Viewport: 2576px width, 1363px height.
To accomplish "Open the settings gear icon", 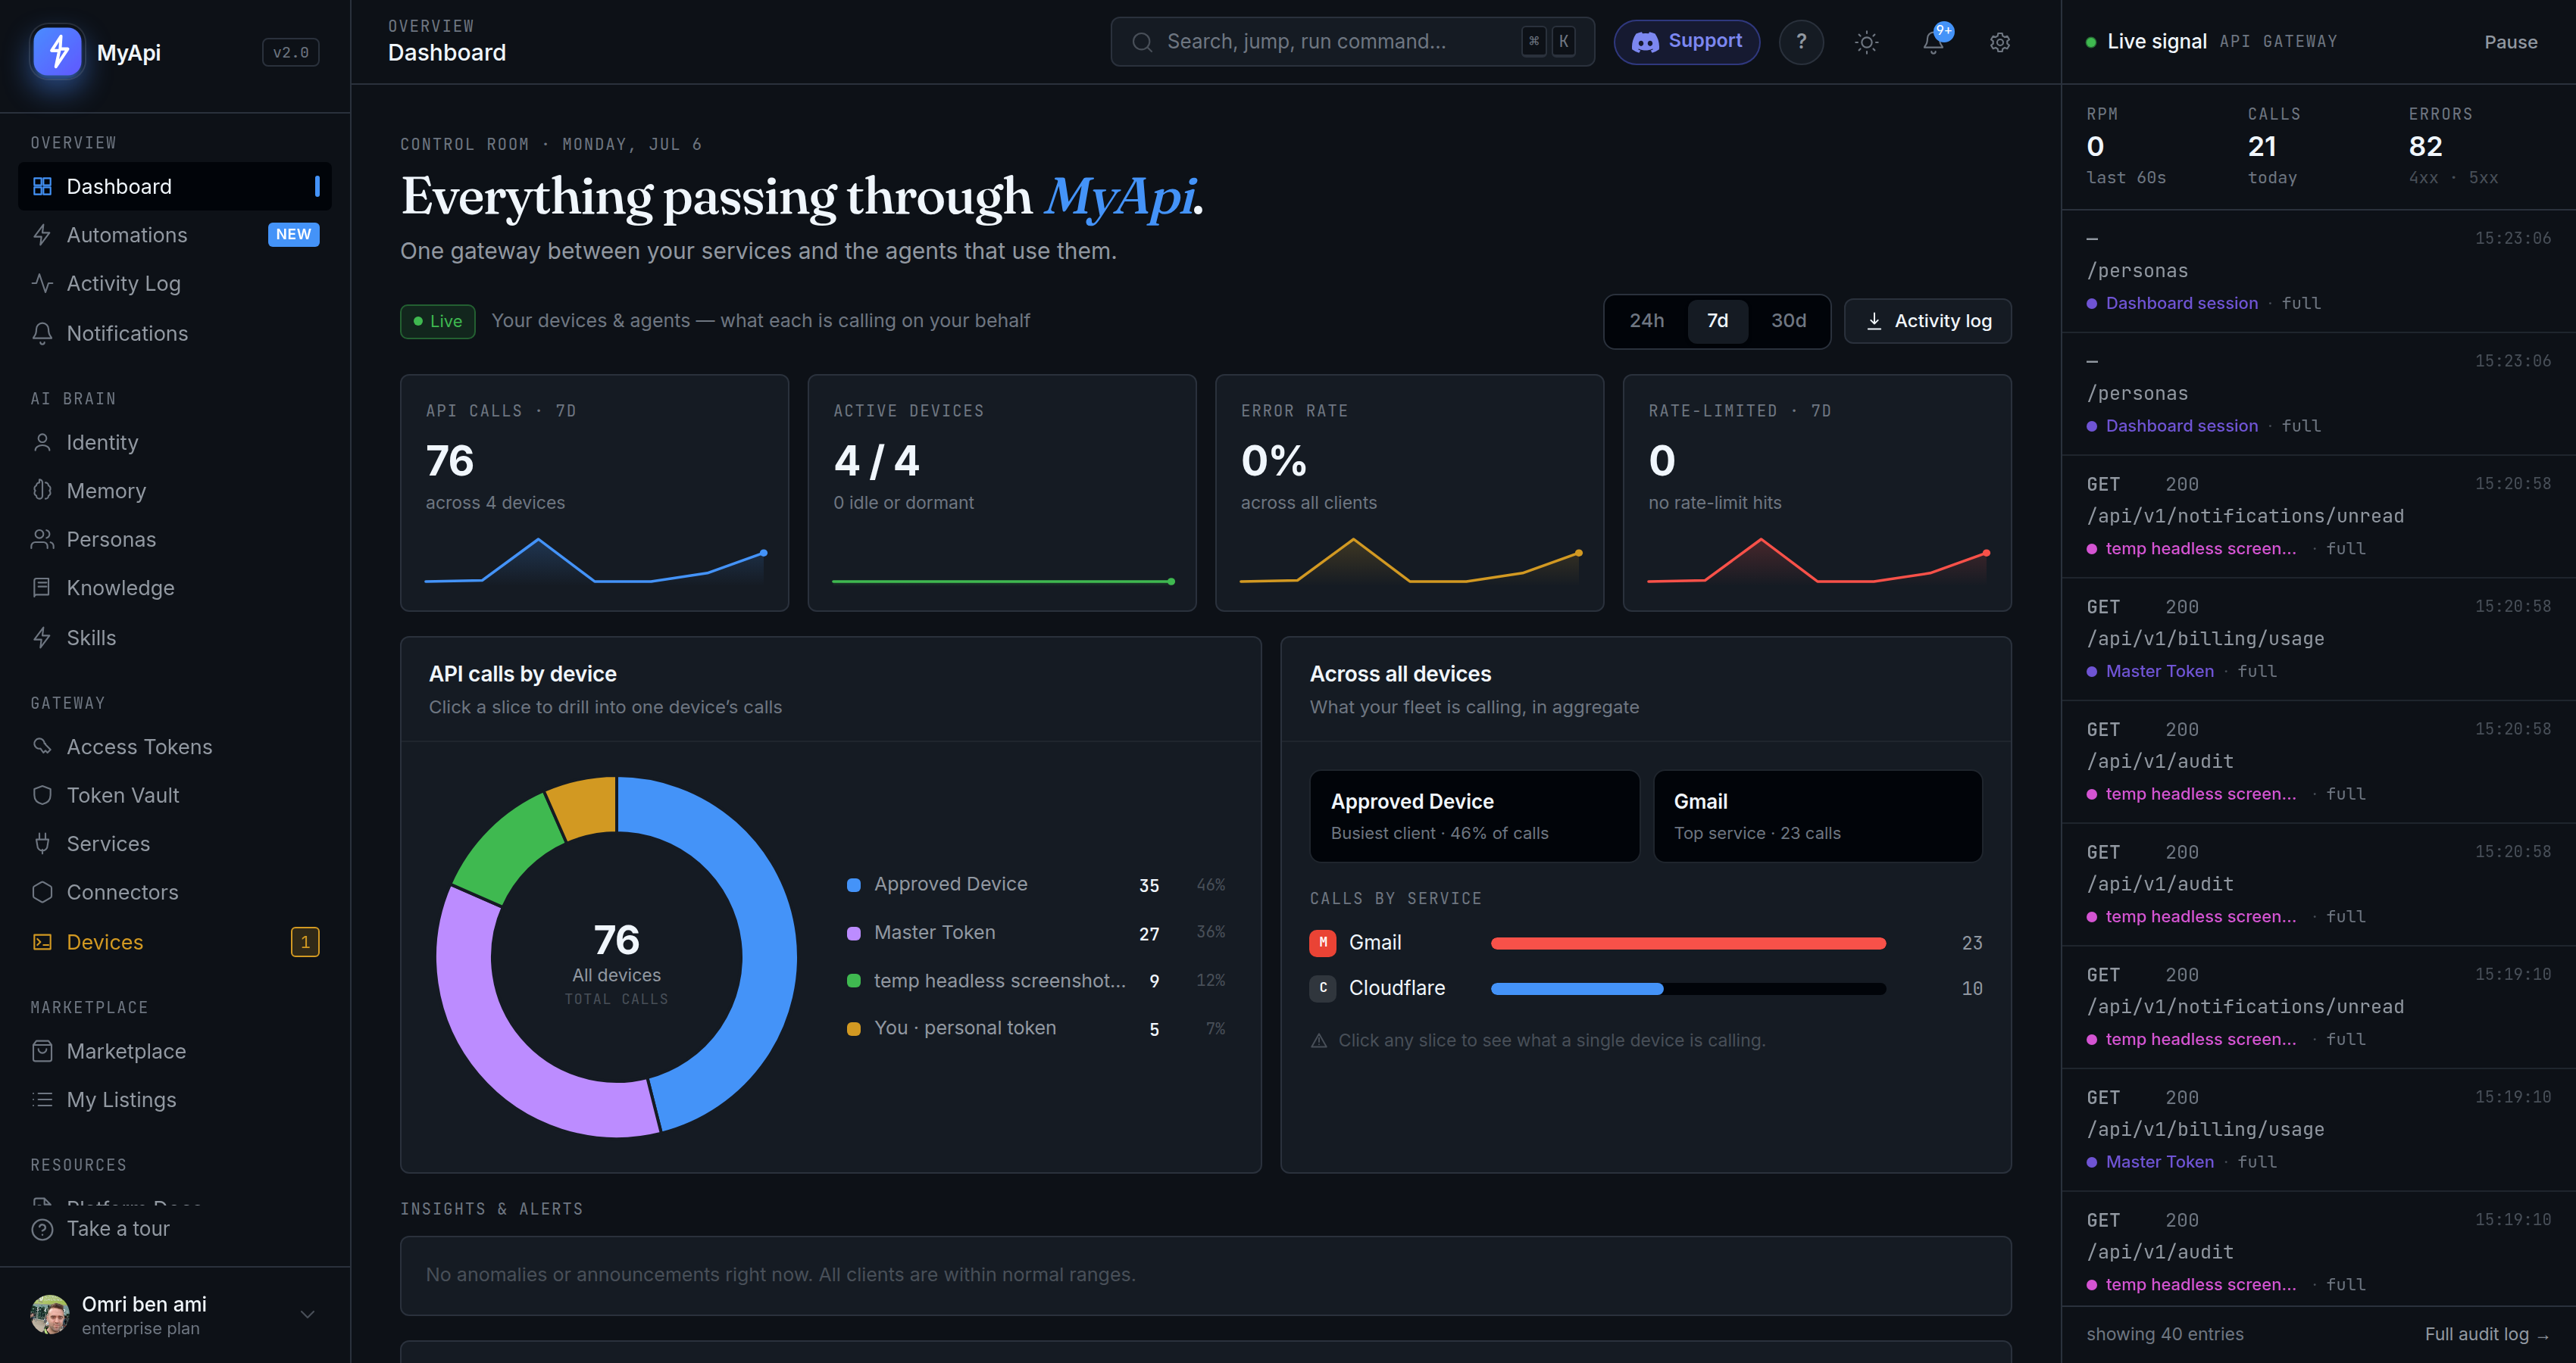I will click(x=1999, y=42).
